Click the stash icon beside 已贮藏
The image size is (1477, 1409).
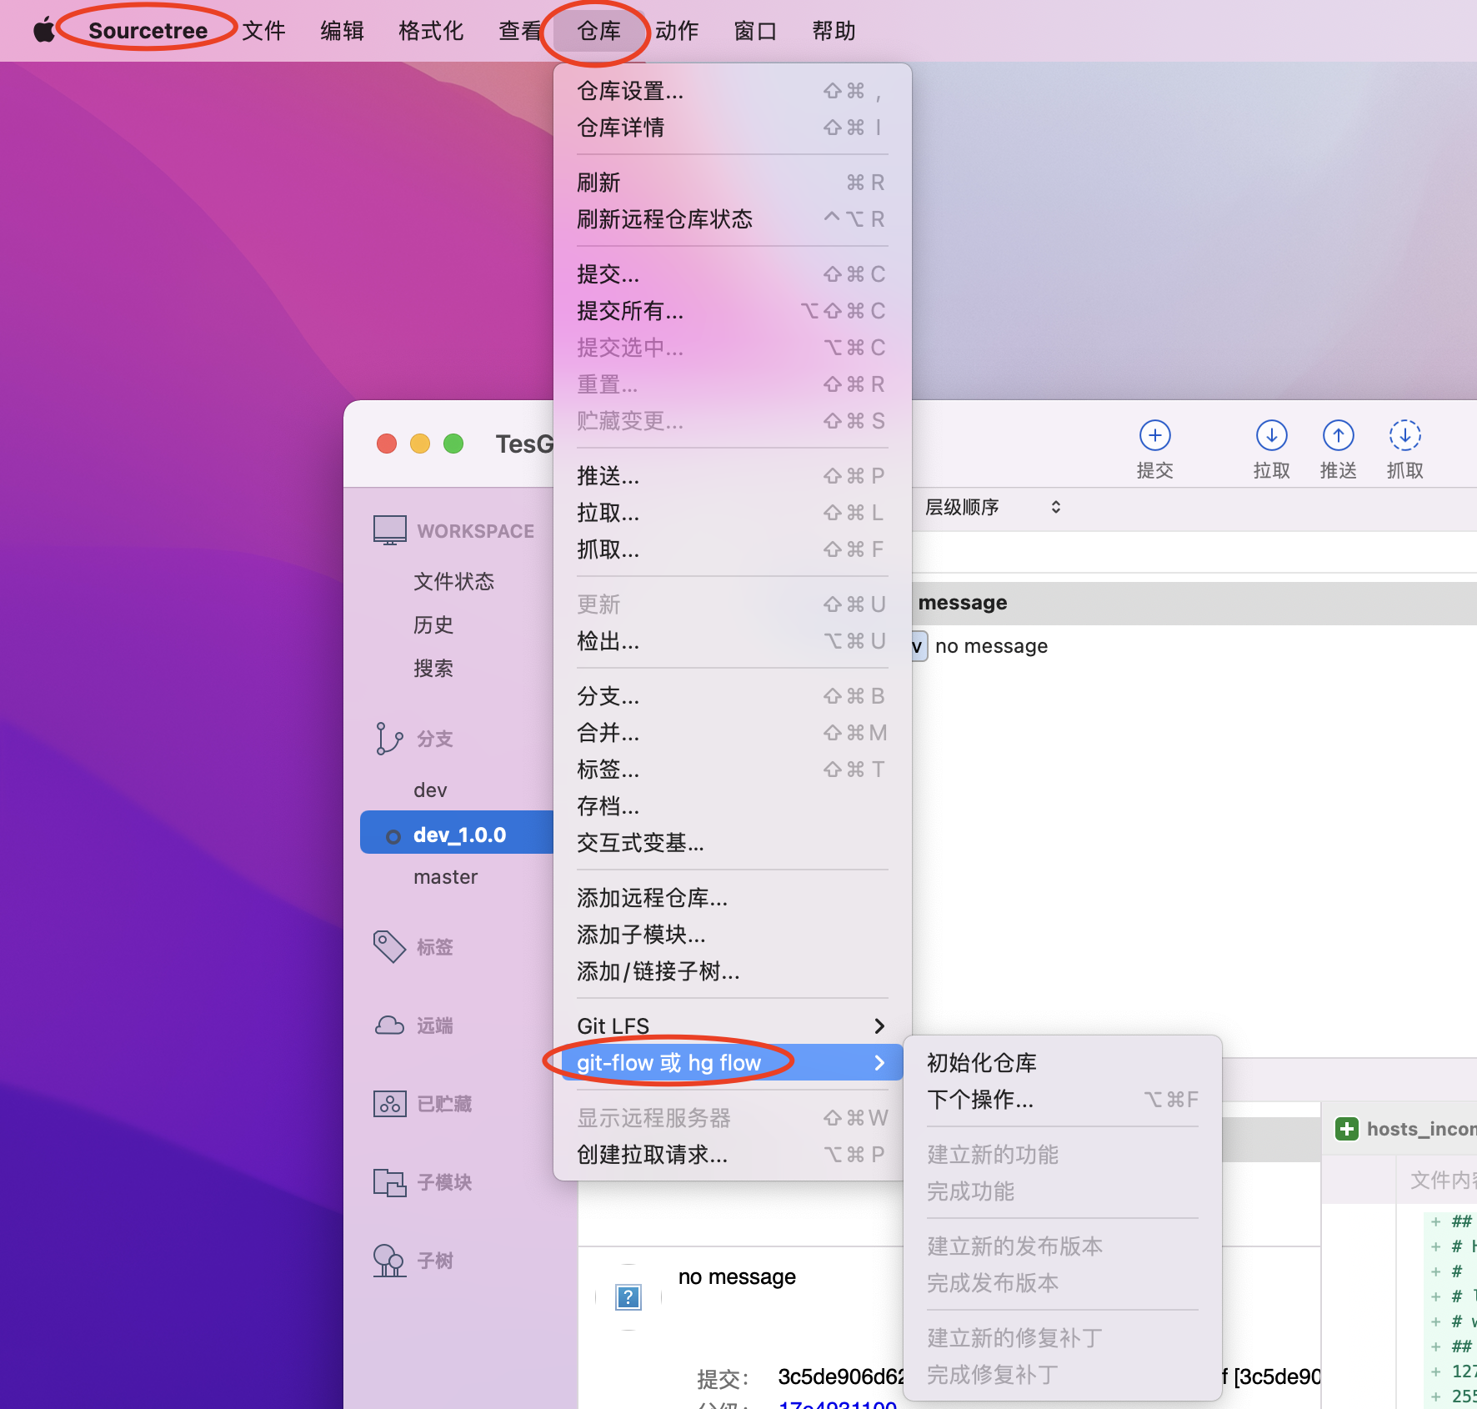(x=389, y=1104)
